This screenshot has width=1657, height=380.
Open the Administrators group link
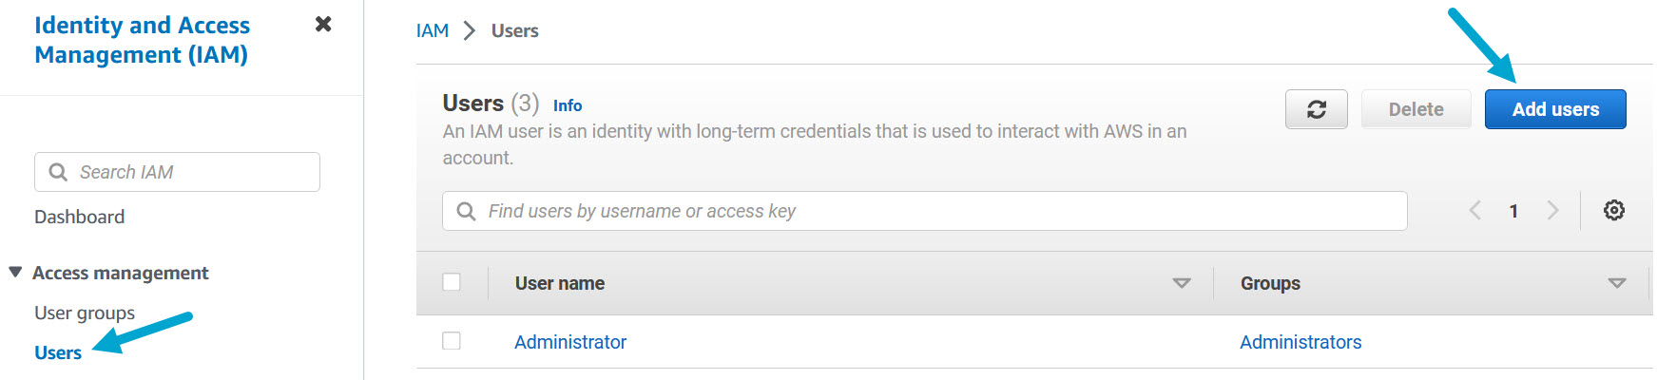(1301, 342)
